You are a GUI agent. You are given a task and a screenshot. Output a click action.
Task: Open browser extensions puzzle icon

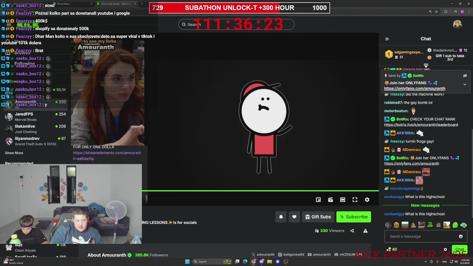tap(446, 12)
